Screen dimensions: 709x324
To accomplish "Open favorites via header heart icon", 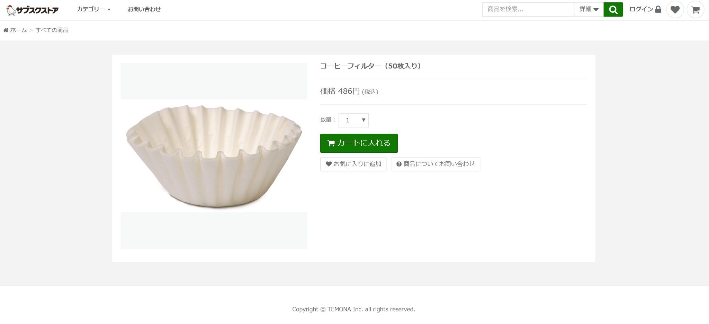I will 675,9.
